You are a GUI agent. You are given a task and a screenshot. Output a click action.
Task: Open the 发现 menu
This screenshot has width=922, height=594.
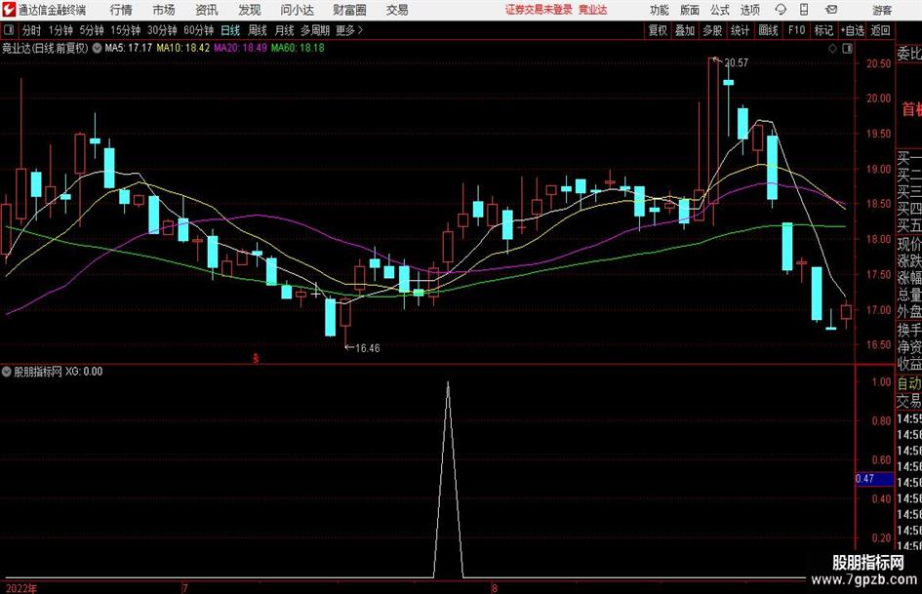[x=250, y=10]
